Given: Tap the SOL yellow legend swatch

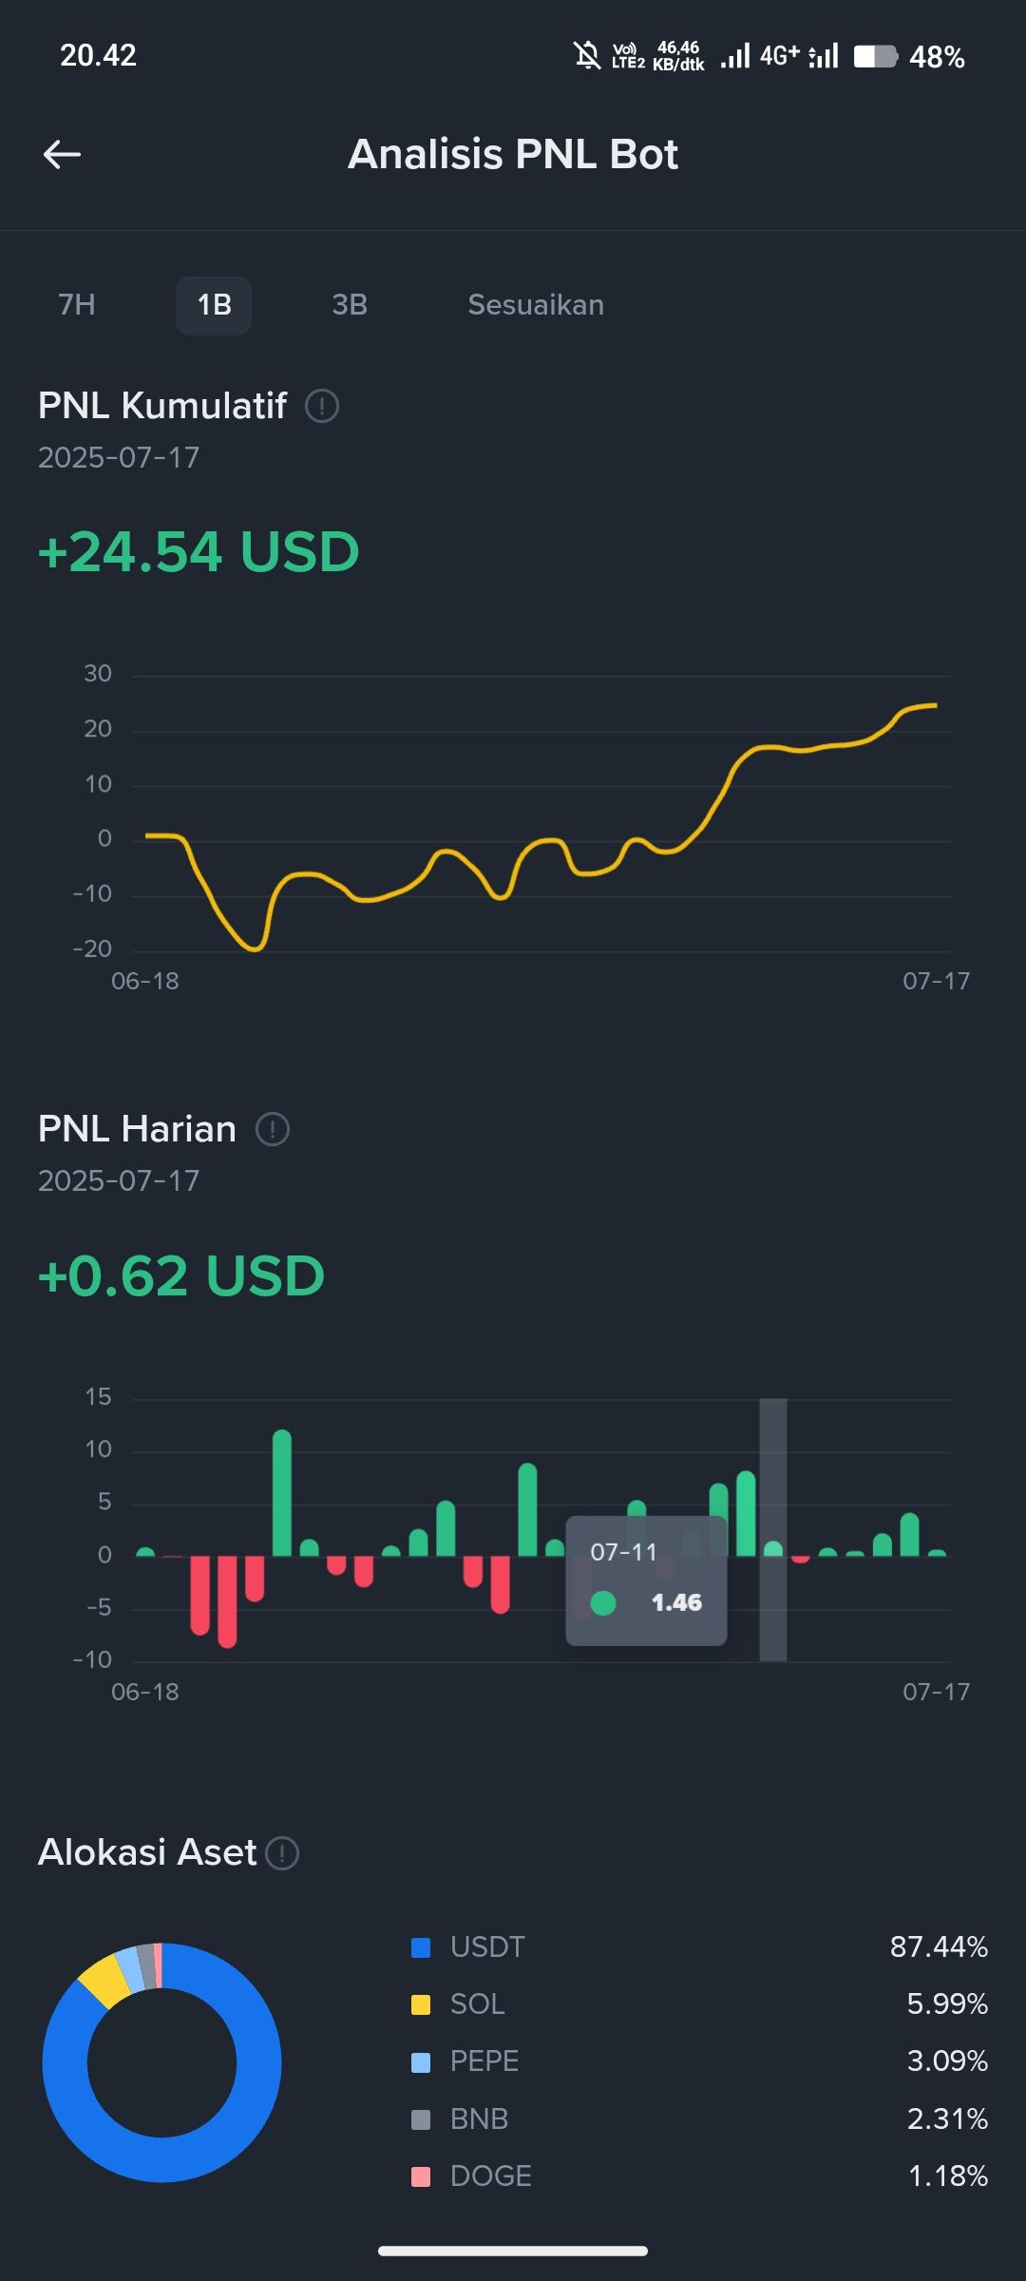Looking at the screenshot, I should [x=421, y=2004].
